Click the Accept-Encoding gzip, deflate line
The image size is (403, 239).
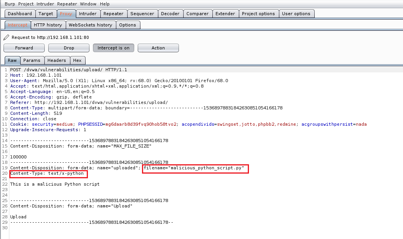(x=51, y=97)
